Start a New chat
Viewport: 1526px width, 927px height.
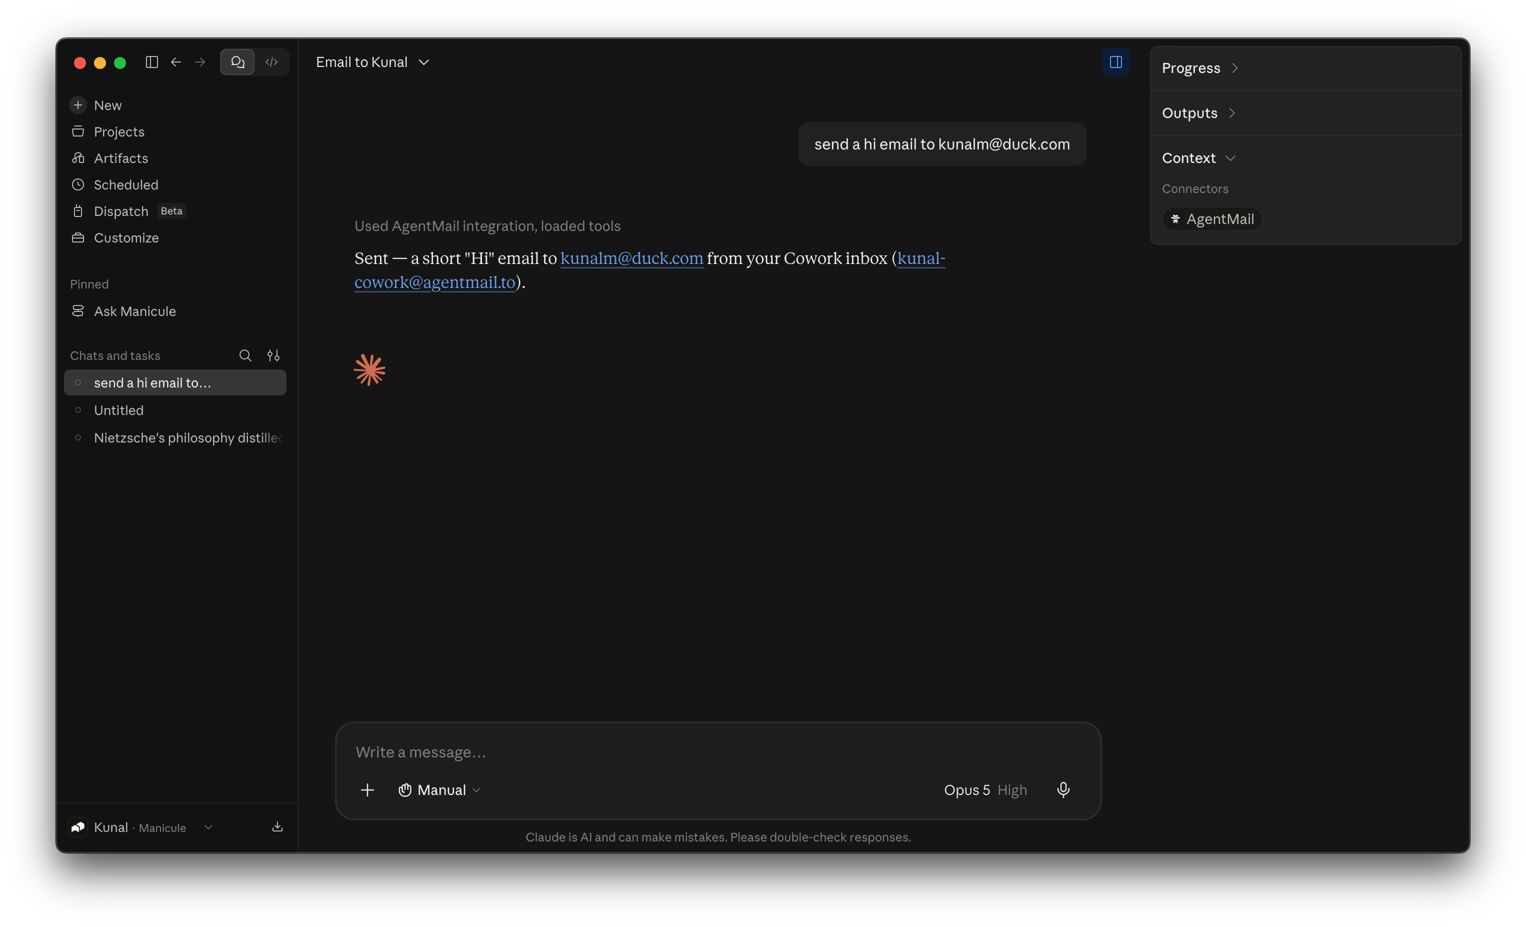(x=175, y=105)
